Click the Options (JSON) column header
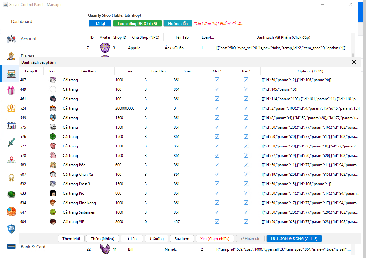This screenshot has height=258, width=366. coord(310,71)
